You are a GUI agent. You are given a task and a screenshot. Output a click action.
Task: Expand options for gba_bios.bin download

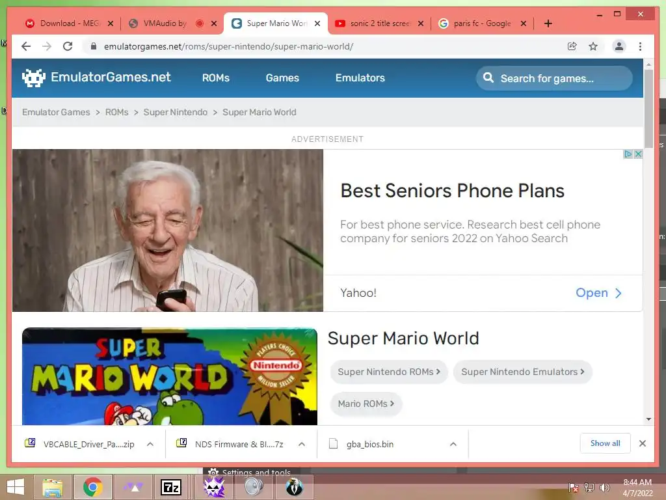453,444
